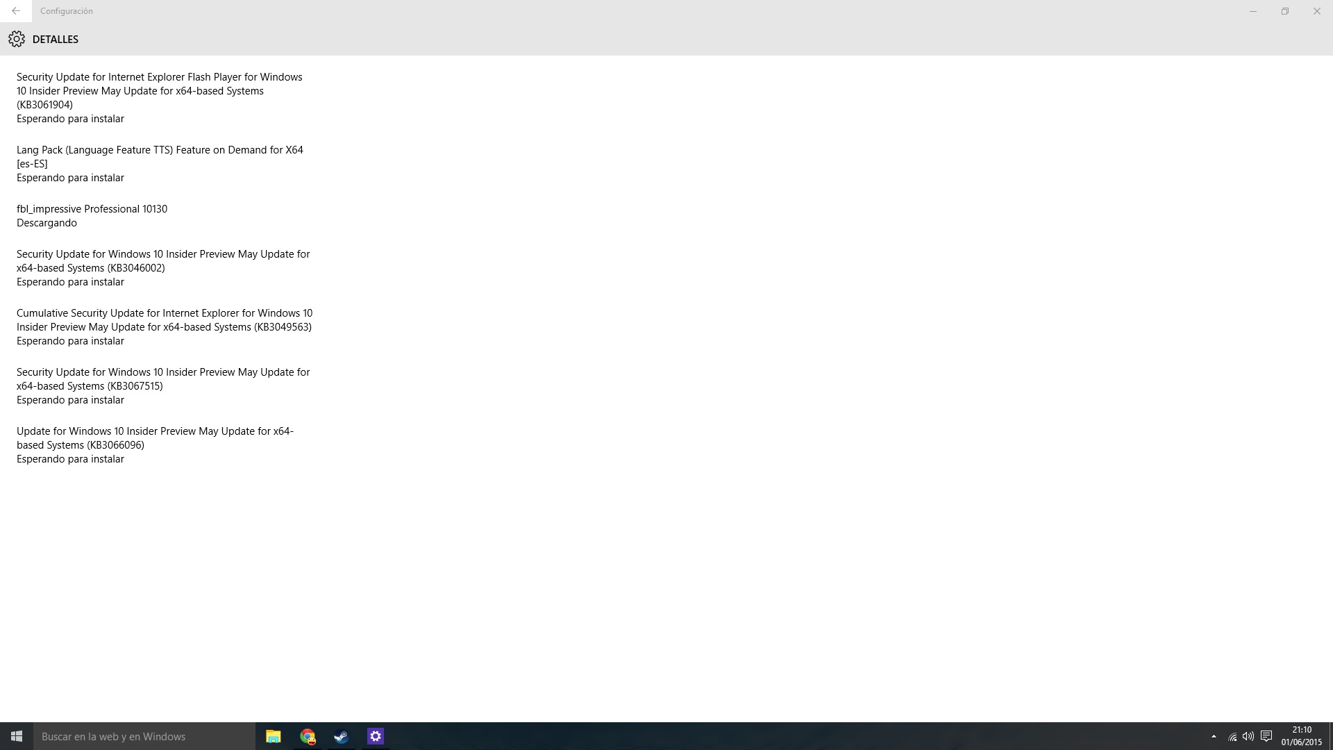Image resolution: width=1333 pixels, height=750 pixels.
Task: Open Steam from the taskbar
Action: point(341,736)
